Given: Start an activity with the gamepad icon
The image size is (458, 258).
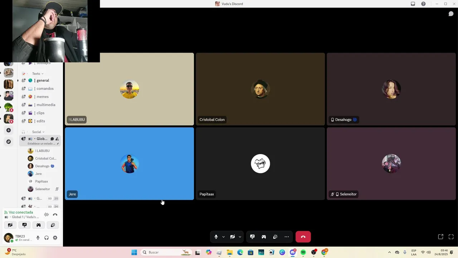Looking at the screenshot, I should (264, 237).
